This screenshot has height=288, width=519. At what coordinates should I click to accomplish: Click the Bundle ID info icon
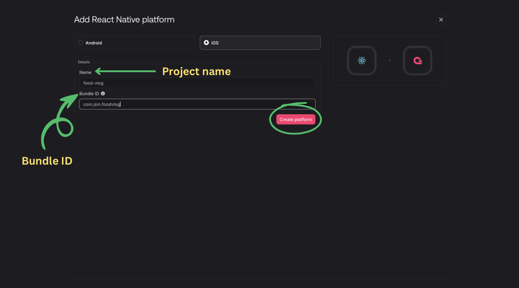pos(103,93)
